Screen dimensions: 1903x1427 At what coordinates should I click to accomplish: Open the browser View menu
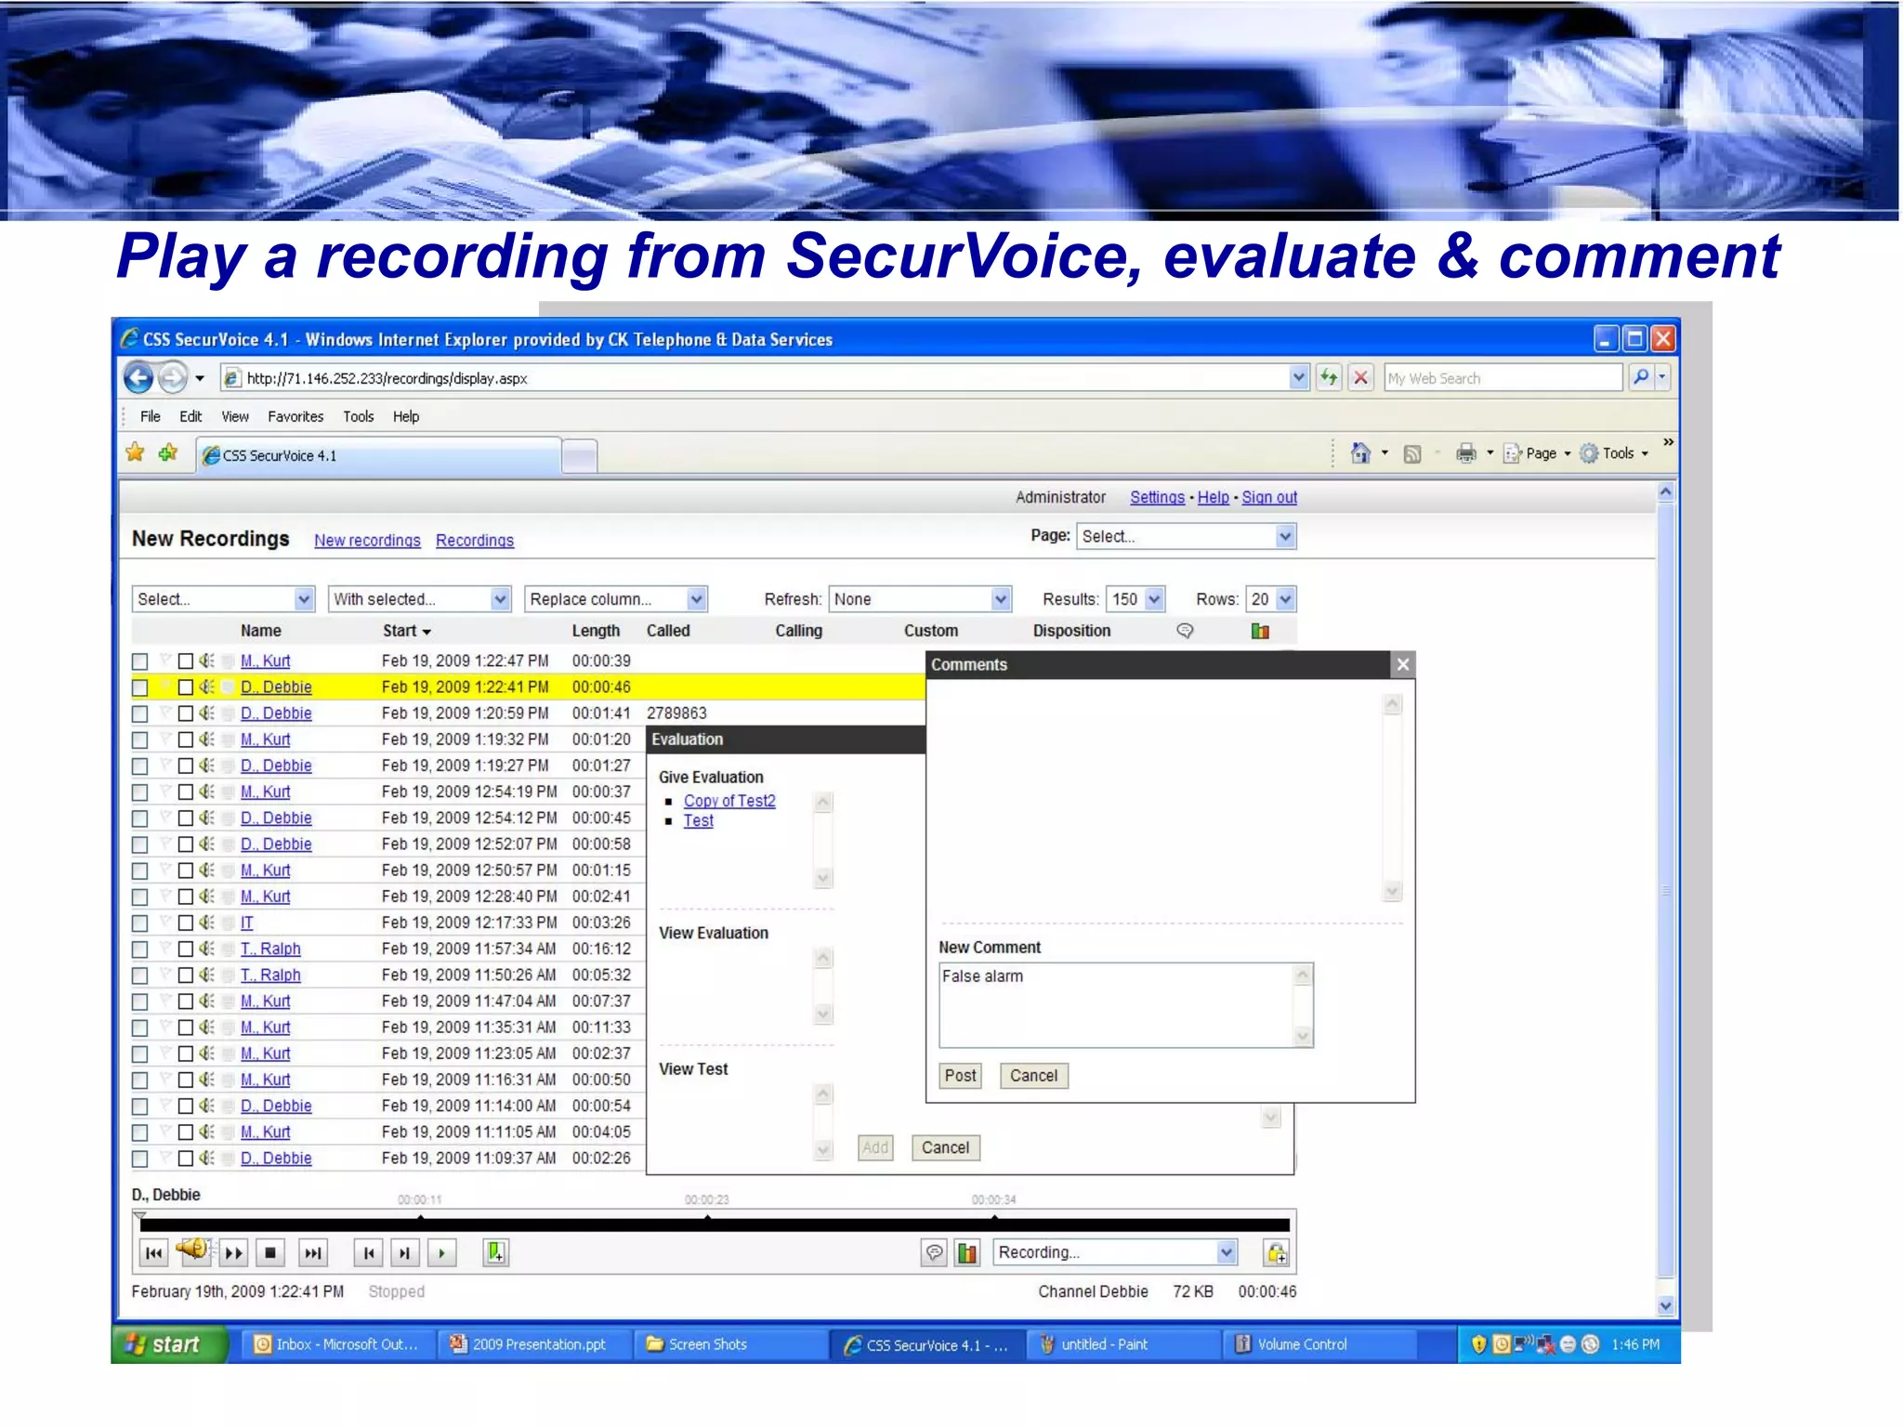click(235, 416)
